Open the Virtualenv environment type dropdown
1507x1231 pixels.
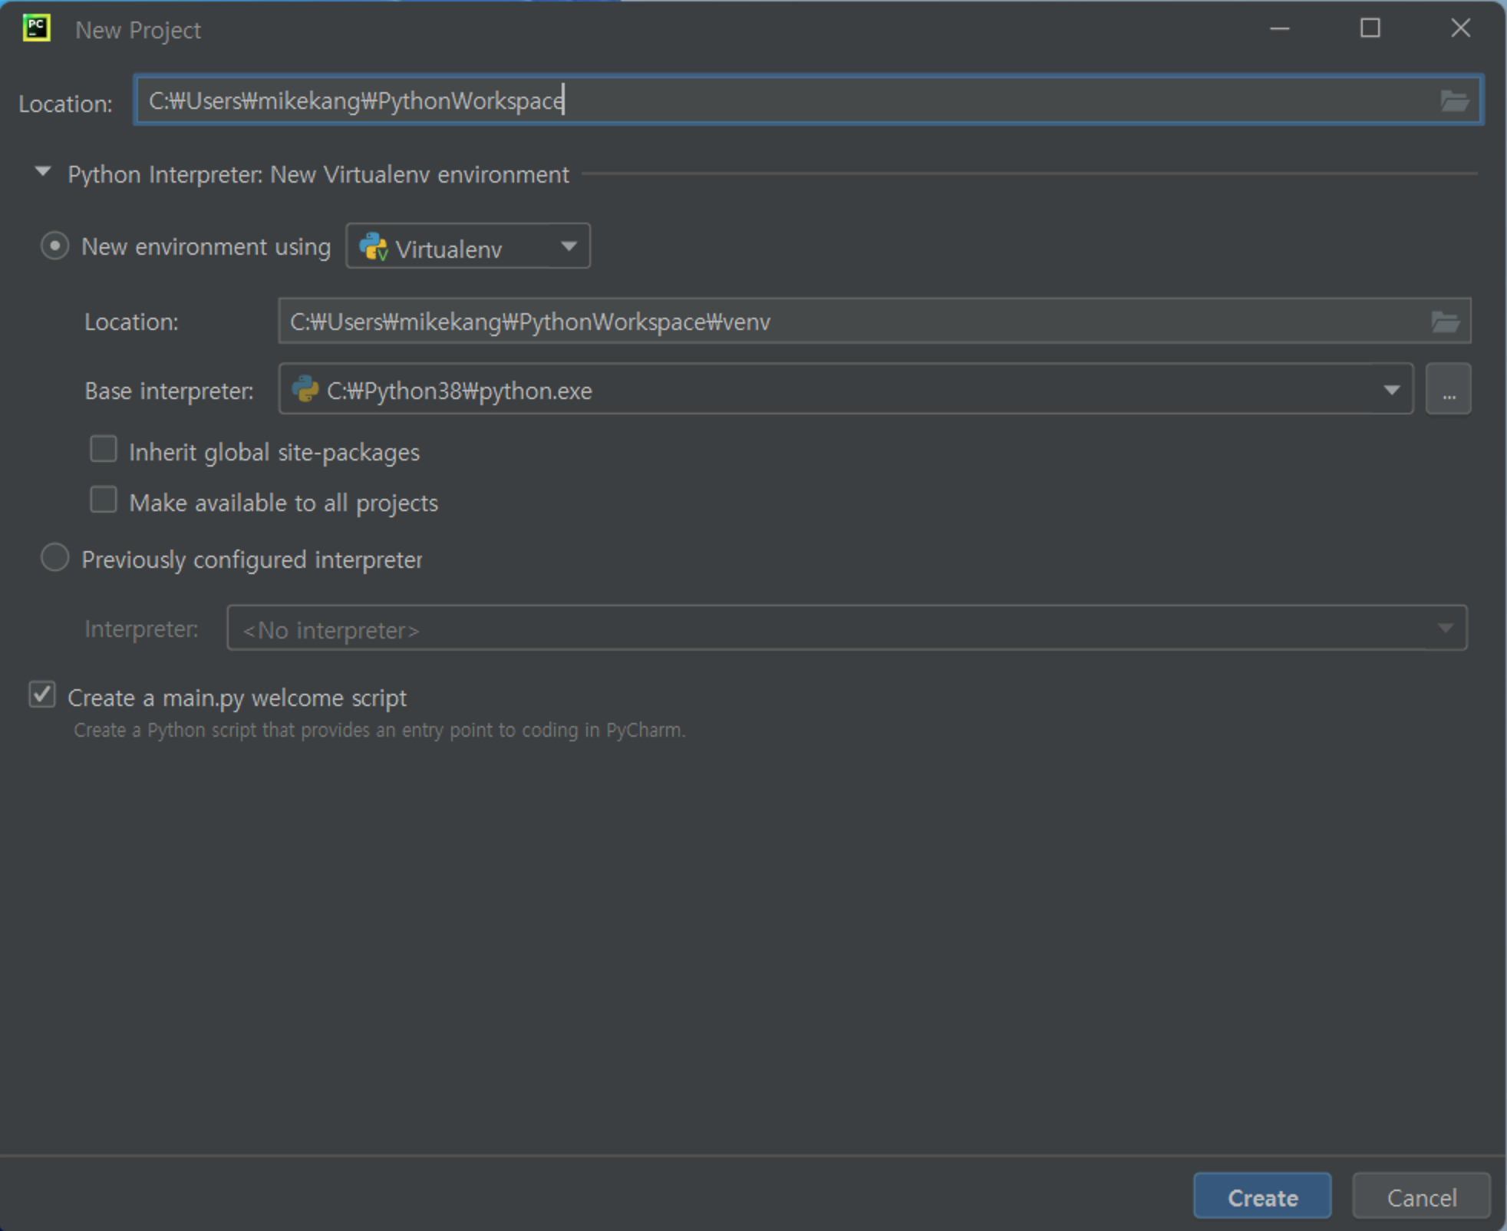[569, 246]
